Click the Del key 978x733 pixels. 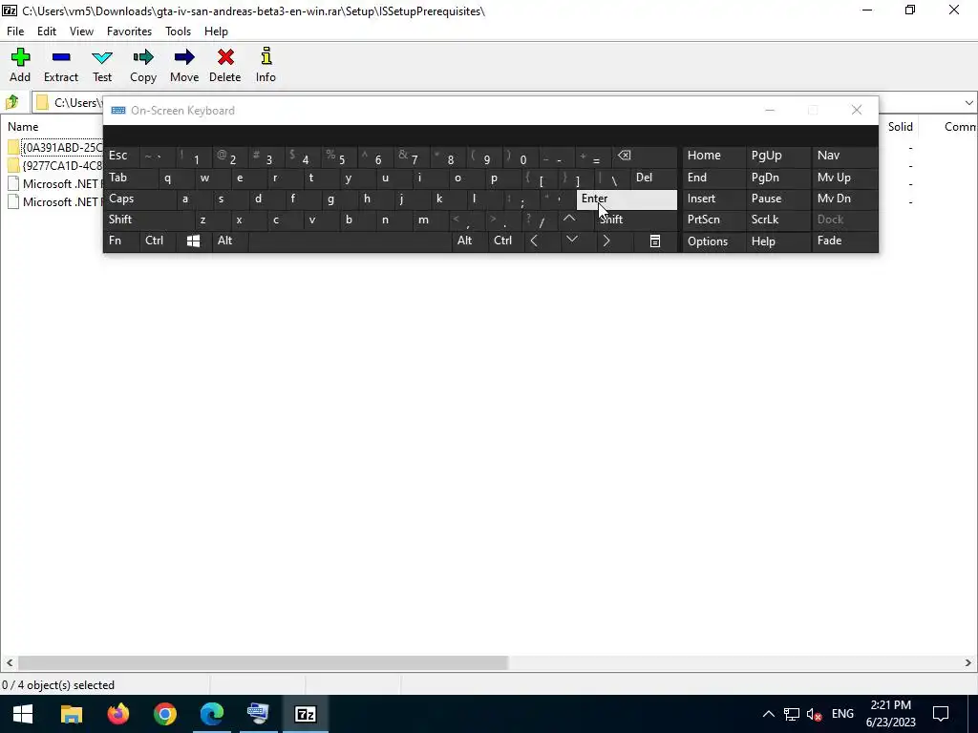point(653,178)
